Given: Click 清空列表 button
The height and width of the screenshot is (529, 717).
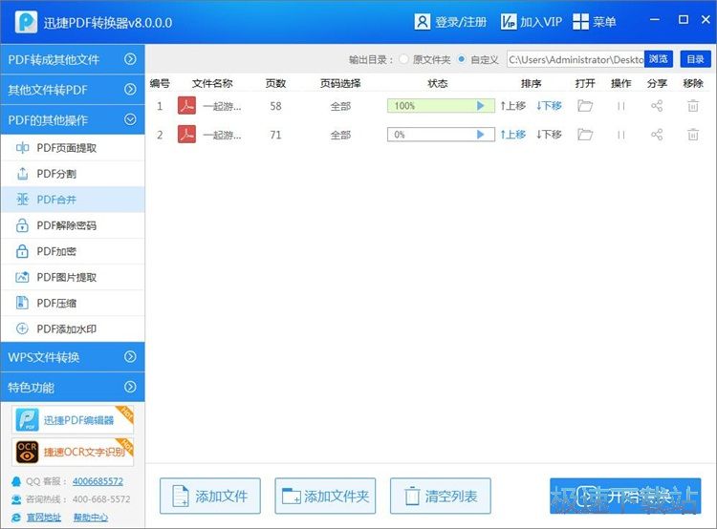Looking at the screenshot, I should 441,496.
